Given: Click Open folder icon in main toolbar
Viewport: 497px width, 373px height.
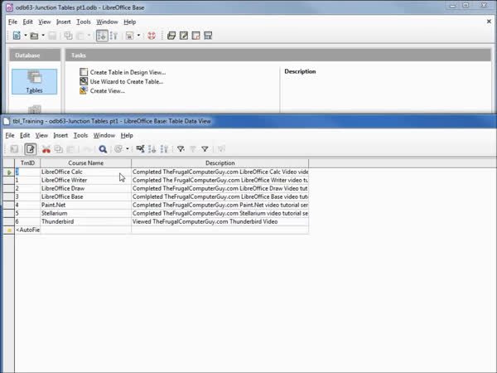Looking at the screenshot, I should pos(34,36).
